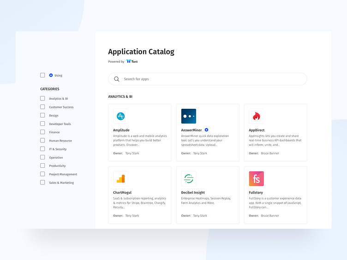This screenshot has height=260, width=347.
Task: Check the Operation category
Action: pos(42,157)
